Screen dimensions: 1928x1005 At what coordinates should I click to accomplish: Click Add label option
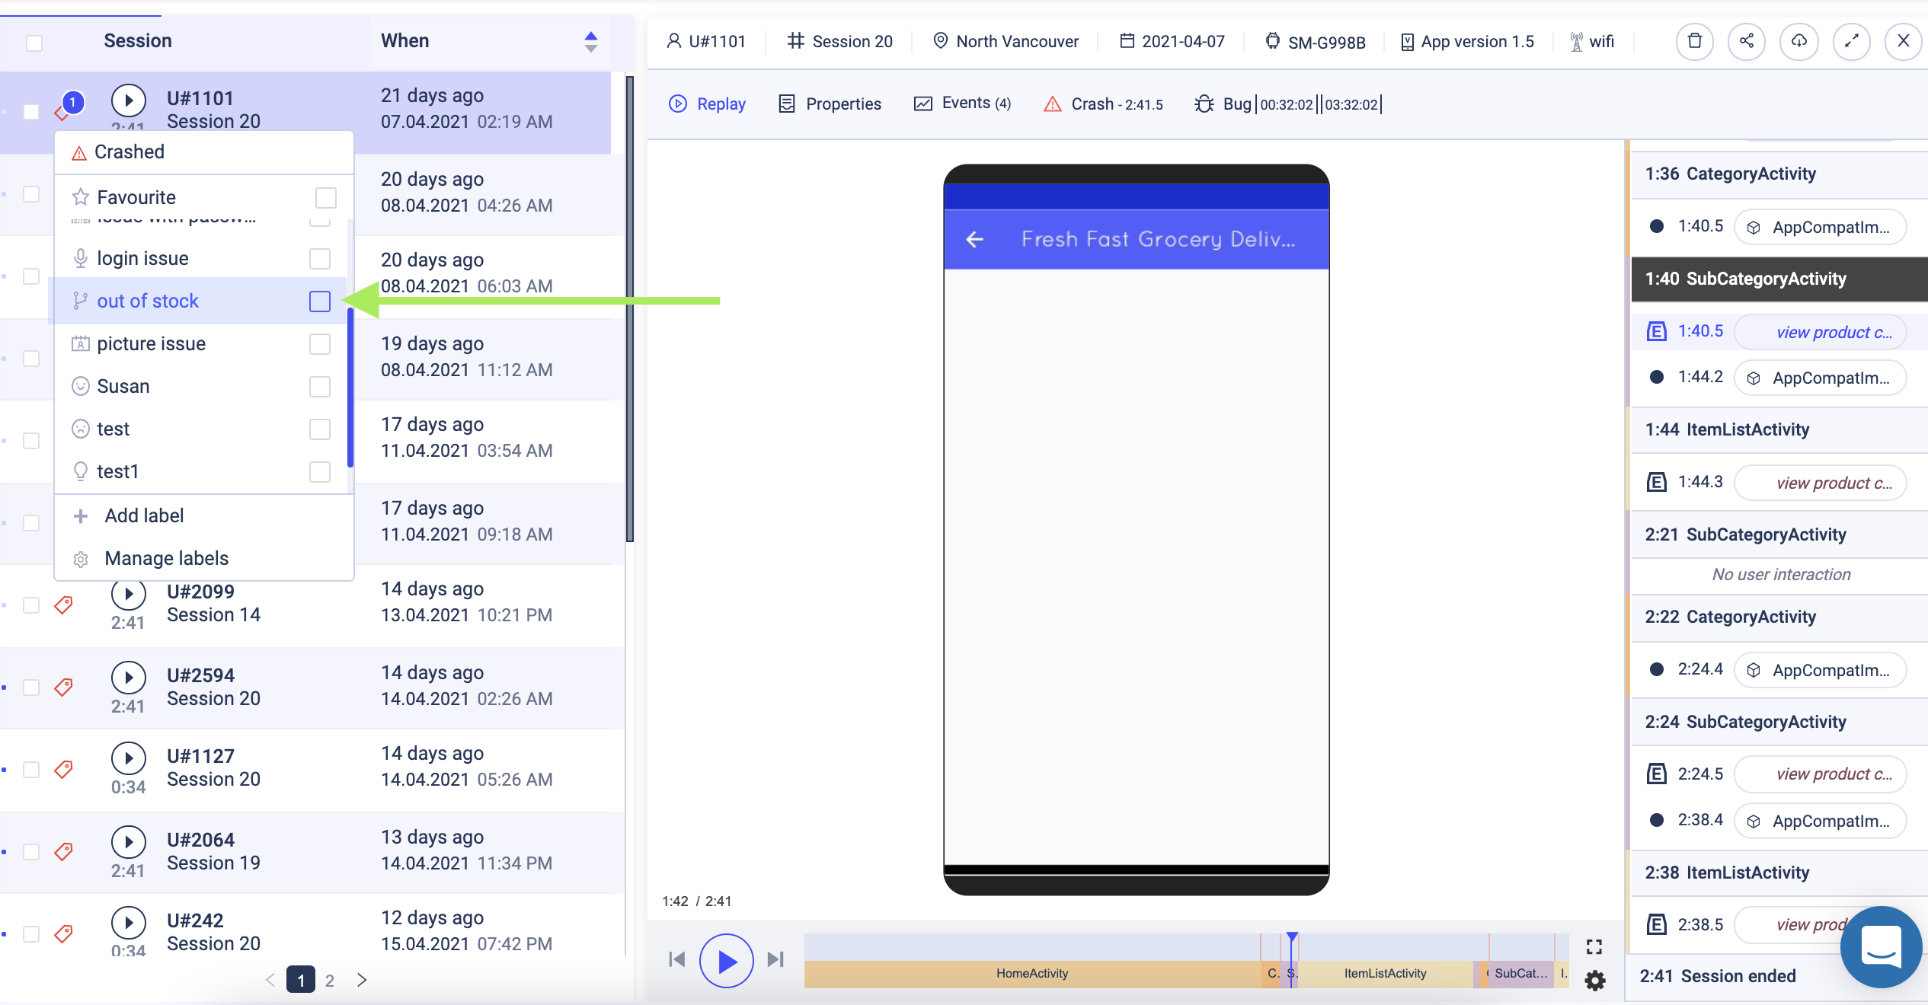click(x=144, y=515)
